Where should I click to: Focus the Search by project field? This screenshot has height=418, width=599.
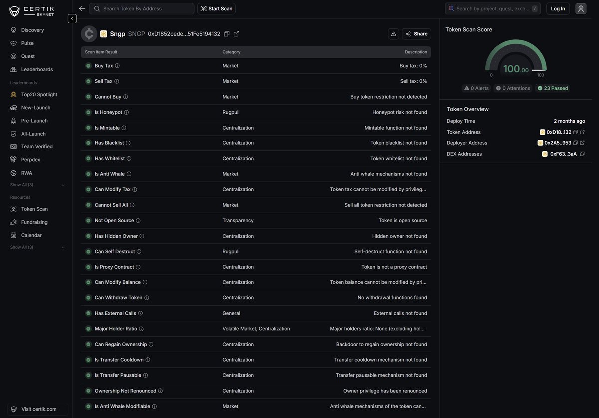click(x=493, y=8)
